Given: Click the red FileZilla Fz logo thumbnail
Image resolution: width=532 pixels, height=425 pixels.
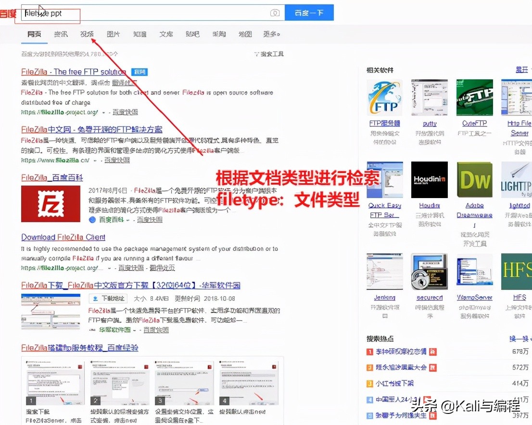Looking at the screenshot, I should pos(51,204).
